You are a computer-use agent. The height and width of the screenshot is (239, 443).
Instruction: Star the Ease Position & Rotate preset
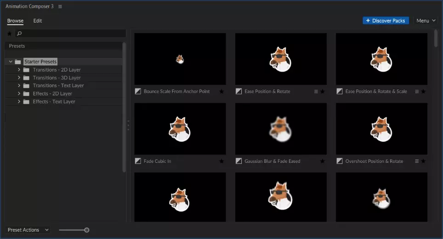322,91
